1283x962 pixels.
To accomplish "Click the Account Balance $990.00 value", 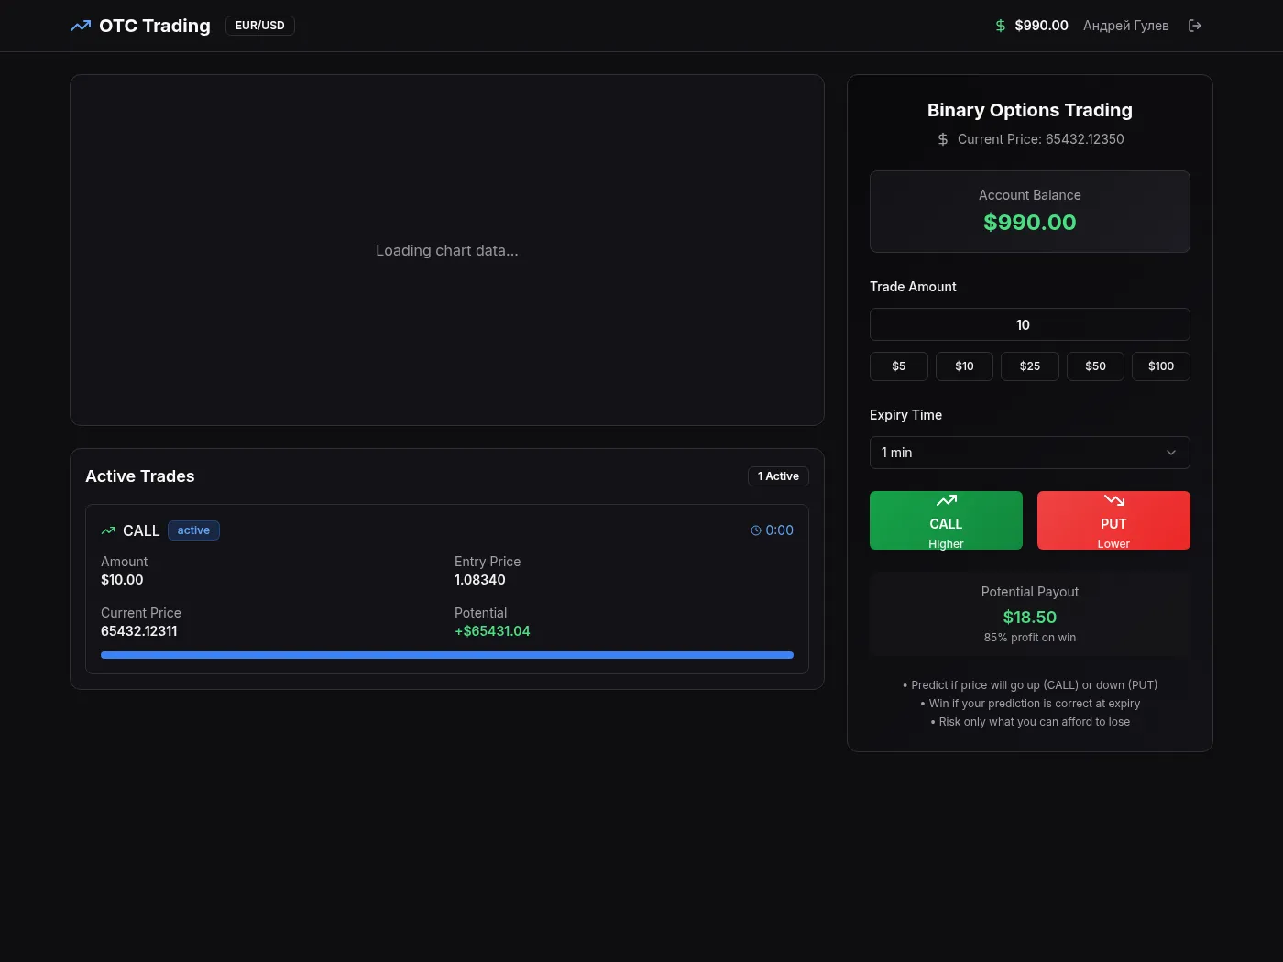I will point(1030,223).
